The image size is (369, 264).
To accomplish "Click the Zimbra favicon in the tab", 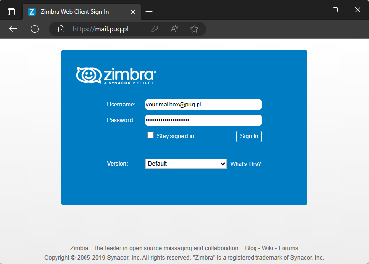I will click(32, 11).
